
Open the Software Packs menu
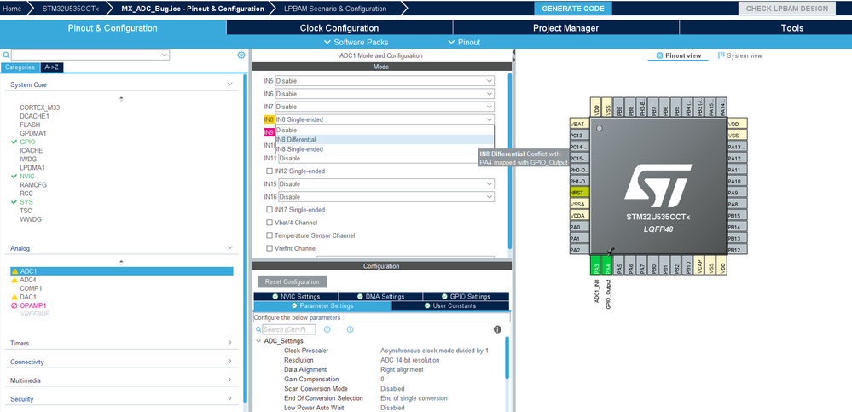pyautogui.click(x=356, y=42)
